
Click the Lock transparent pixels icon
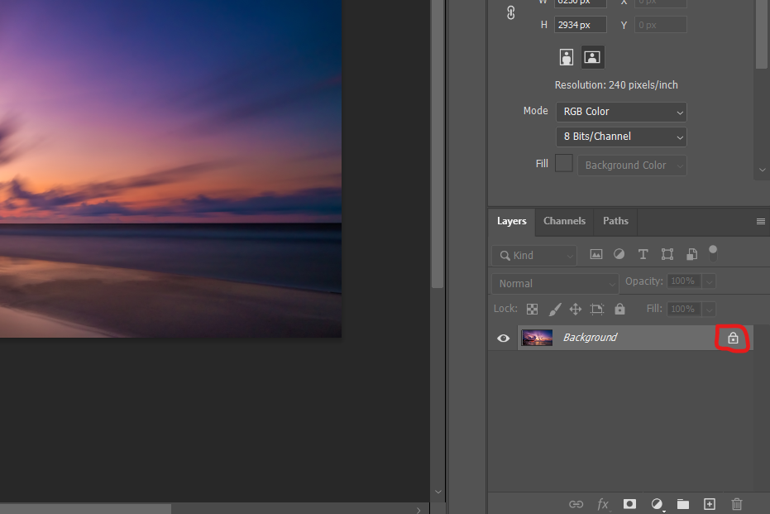532,308
